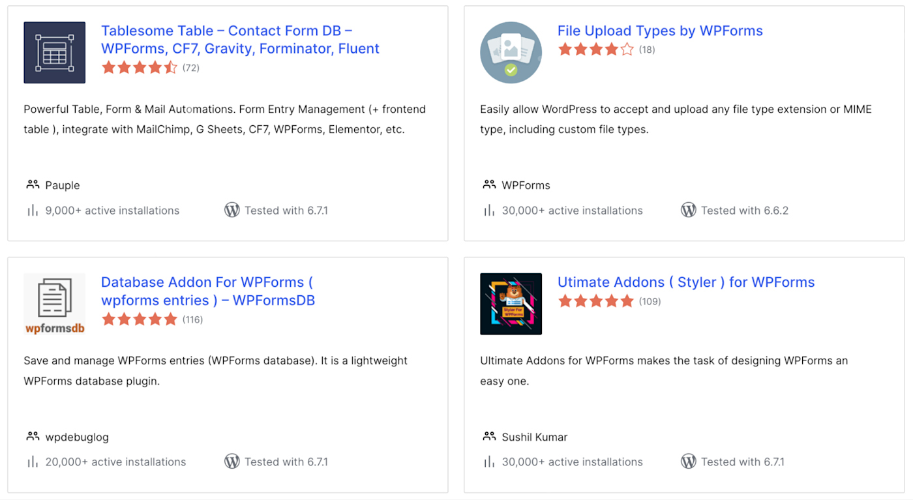
Task: Click the five-star rating for Utimate Addons
Action: click(596, 301)
